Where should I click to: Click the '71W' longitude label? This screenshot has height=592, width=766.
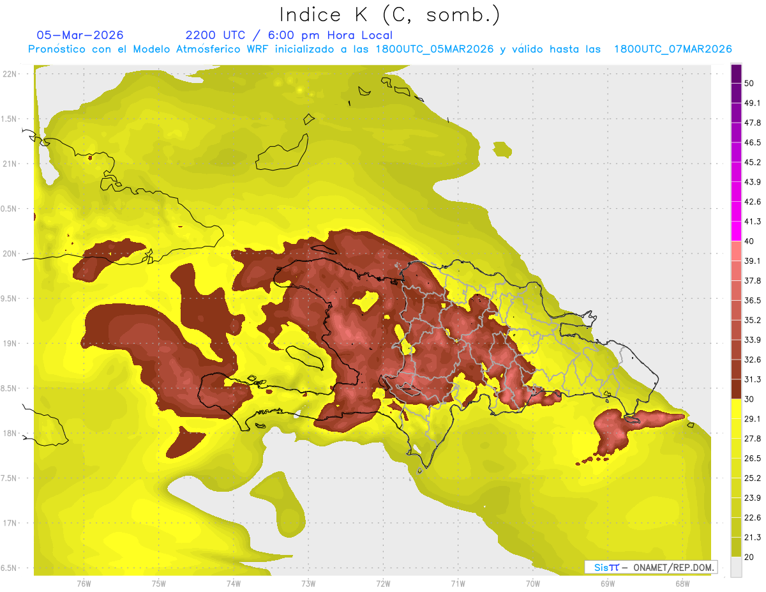(x=458, y=584)
